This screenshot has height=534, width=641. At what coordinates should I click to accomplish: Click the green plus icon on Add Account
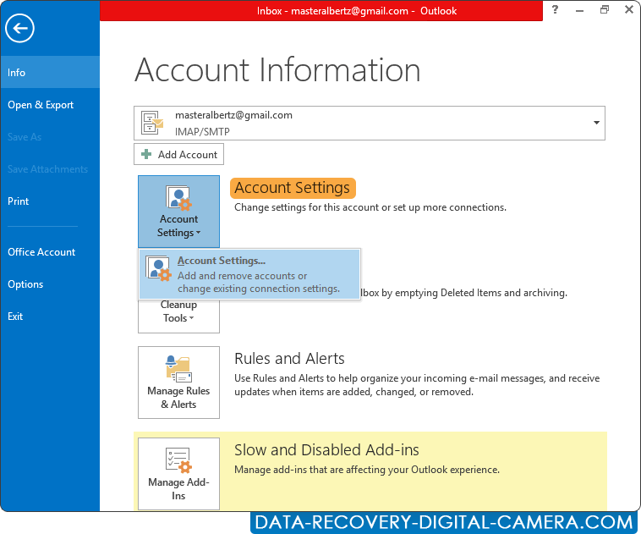146,154
